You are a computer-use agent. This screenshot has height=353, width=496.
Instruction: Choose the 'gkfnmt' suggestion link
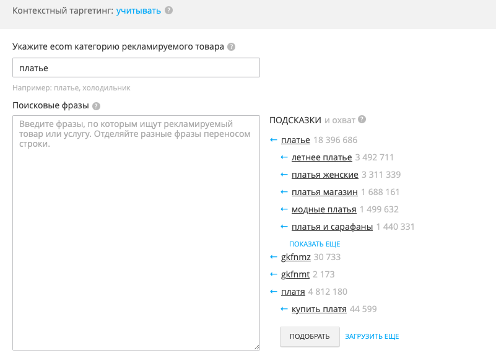[x=295, y=274]
